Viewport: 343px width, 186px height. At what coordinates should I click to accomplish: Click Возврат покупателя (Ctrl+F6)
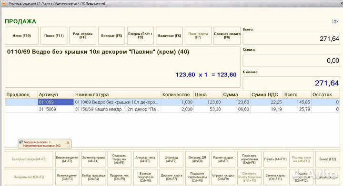[x=145, y=177]
